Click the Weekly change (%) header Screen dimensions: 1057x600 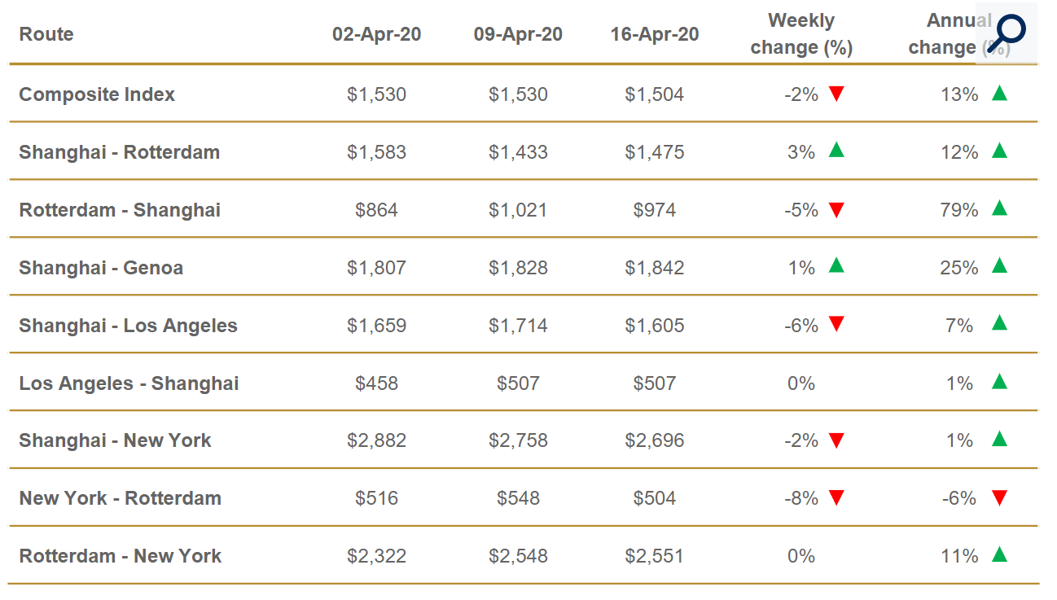pyautogui.click(x=801, y=34)
